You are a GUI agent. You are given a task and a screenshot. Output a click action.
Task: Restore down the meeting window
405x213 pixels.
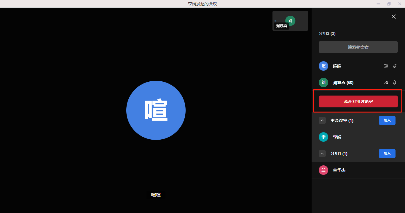pos(389,4)
